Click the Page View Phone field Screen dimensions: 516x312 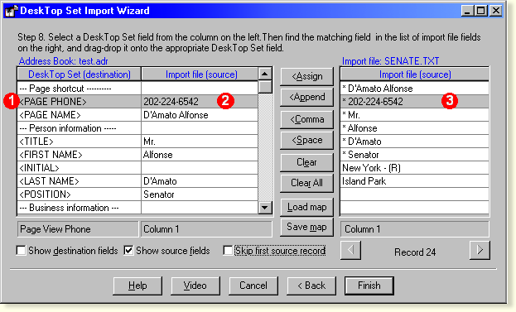(78, 229)
